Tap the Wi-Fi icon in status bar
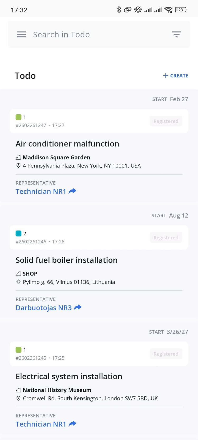This screenshot has width=198, height=440. tap(168, 10)
